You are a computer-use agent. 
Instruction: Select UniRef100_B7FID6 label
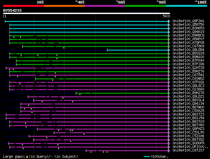tap(188, 64)
